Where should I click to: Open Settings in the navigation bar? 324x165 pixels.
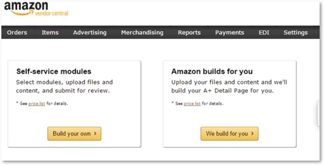(295, 33)
